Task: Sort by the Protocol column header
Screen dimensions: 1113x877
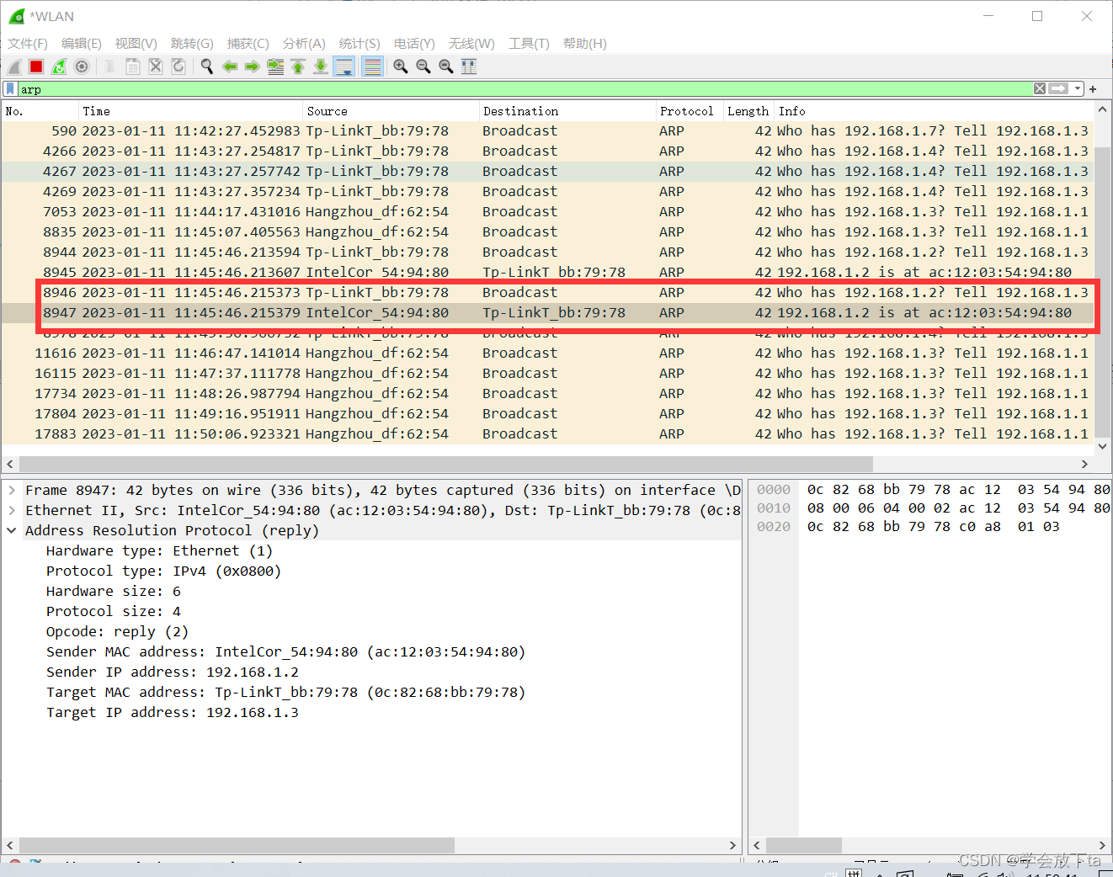Action: pos(690,111)
